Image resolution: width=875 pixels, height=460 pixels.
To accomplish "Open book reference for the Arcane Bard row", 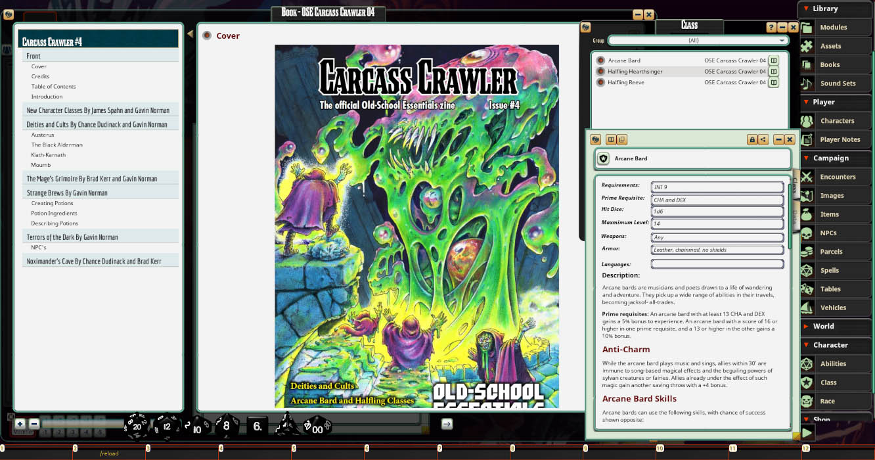I will click(x=774, y=60).
